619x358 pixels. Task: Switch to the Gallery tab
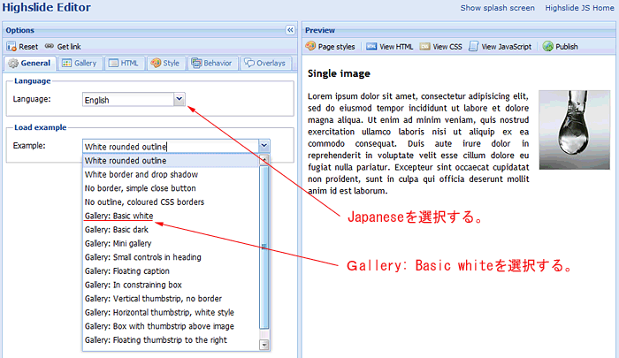tap(80, 63)
